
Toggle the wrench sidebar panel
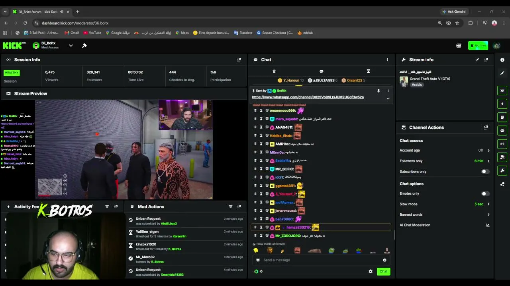tap(502, 171)
